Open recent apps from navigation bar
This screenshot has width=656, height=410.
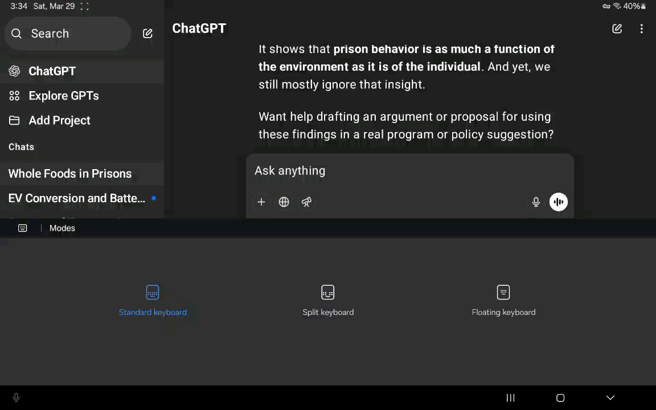510,398
